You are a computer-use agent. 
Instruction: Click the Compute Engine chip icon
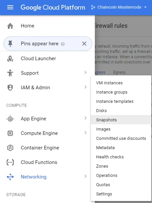[10, 133]
